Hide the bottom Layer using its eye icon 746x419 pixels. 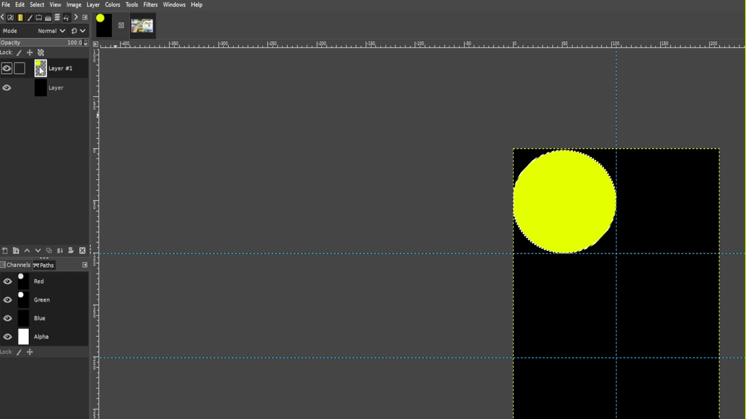[7, 88]
